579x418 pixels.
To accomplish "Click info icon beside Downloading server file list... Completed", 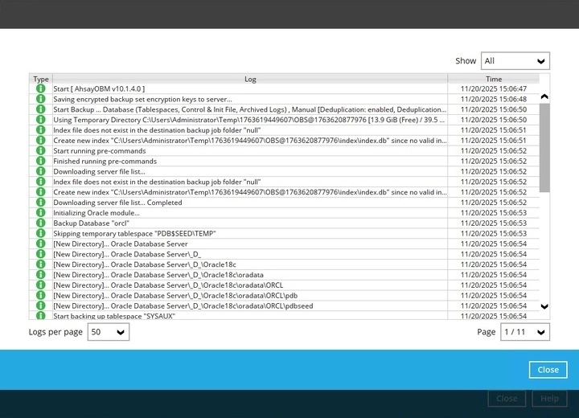I will pyautogui.click(x=41, y=203).
